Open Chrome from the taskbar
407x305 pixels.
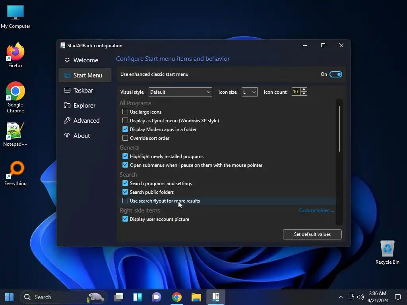tap(177, 297)
